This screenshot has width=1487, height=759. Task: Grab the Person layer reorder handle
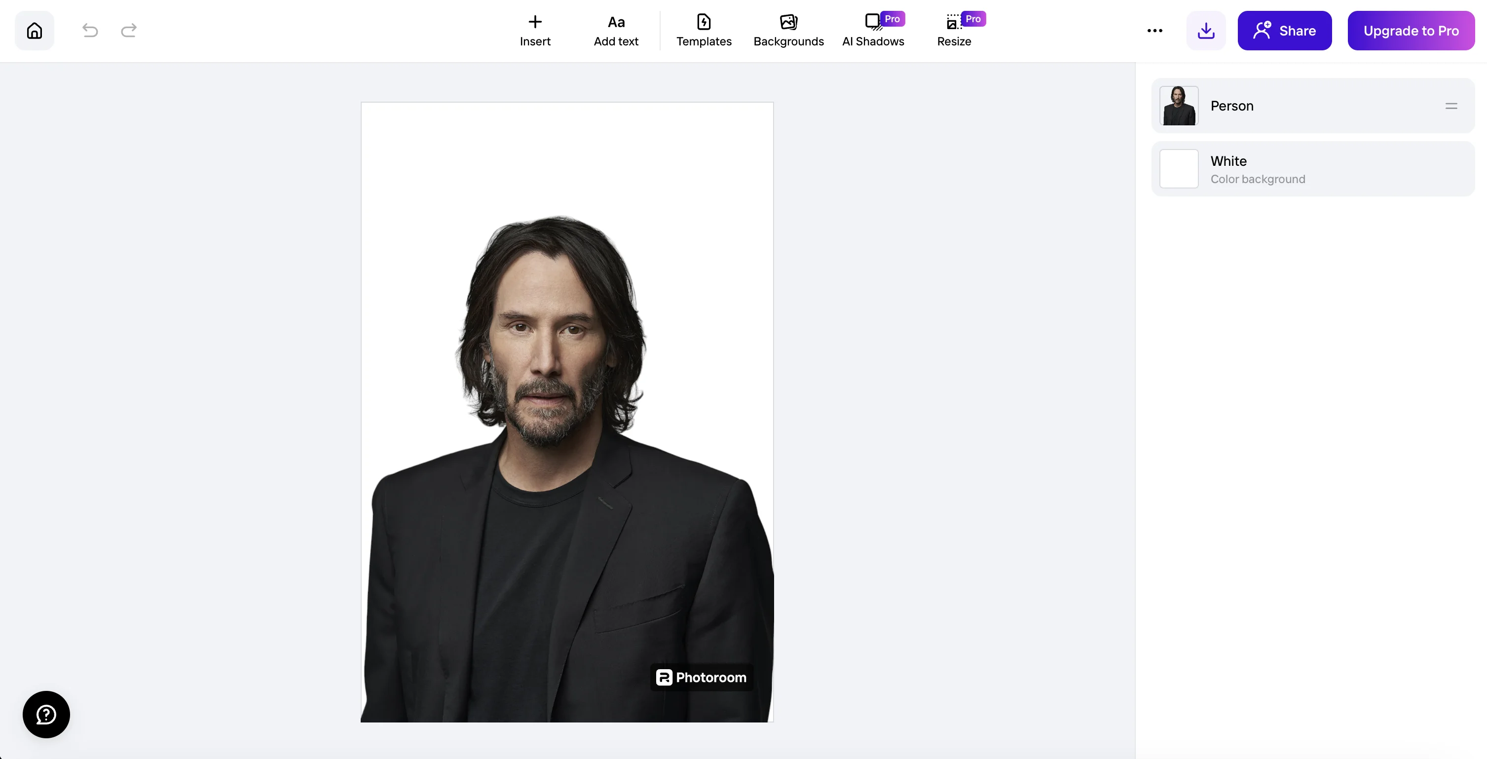pyautogui.click(x=1450, y=106)
